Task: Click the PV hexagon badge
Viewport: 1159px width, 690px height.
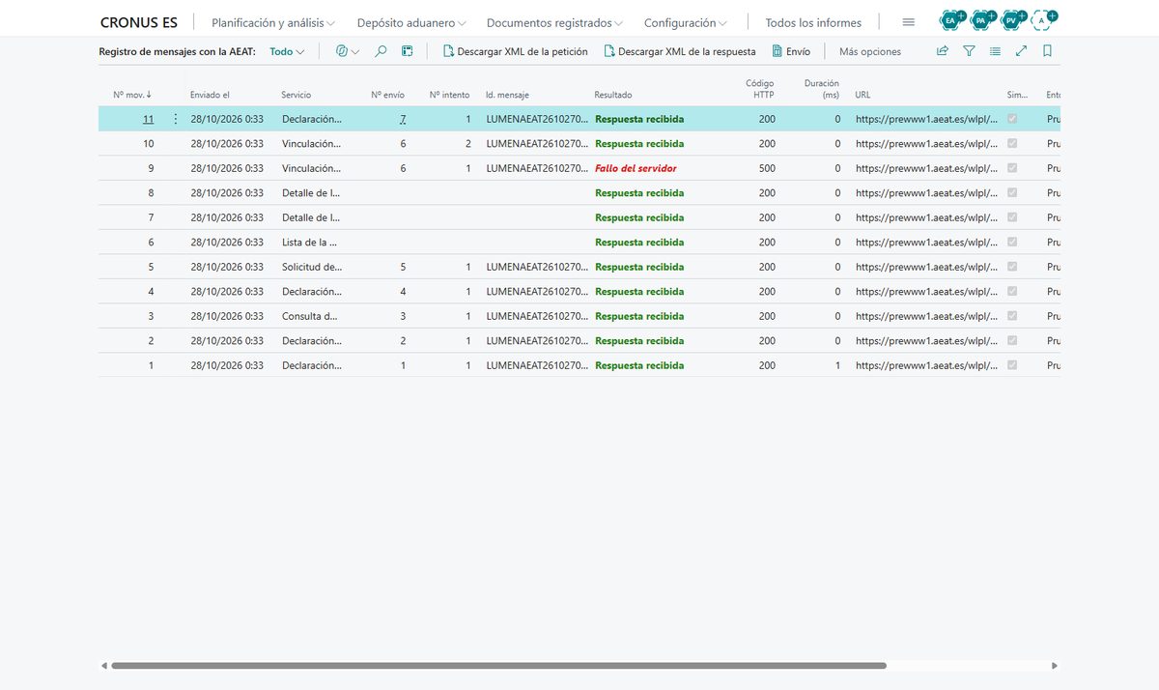Action: point(1012,19)
